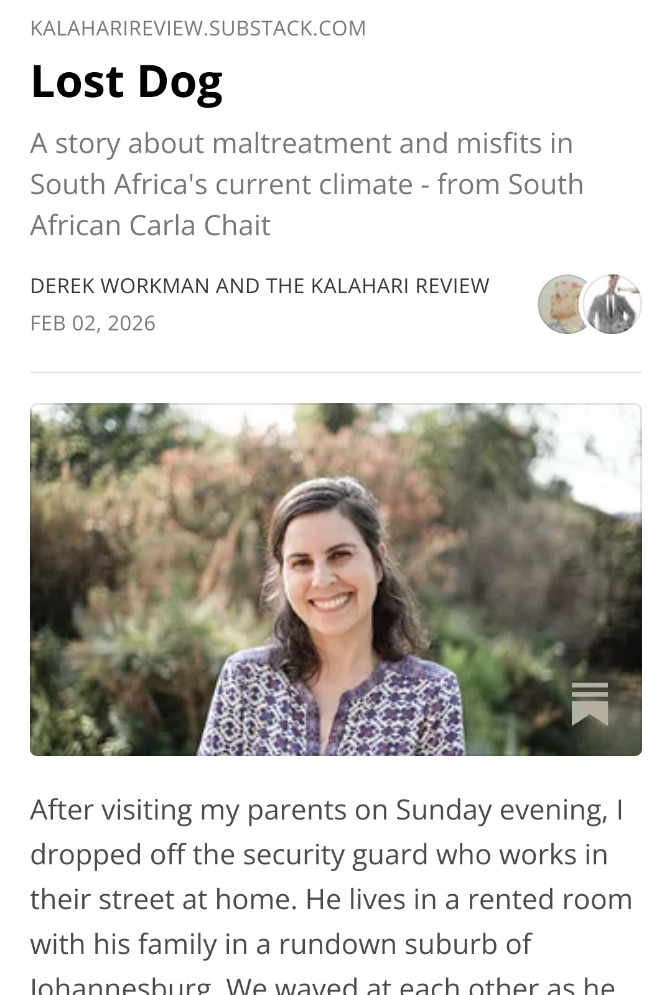Click "The Kalahari Review" in the byline
The image size is (672, 995).
378,286
